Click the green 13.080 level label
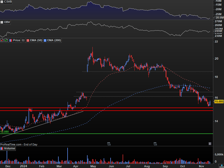The width and height of the screenshot is (224, 168). 4,132
